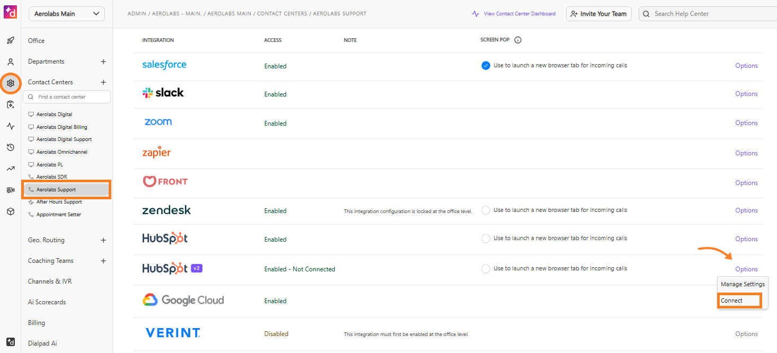The height and width of the screenshot is (353, 777).
Task: Click the Zoom integration logo
Action: [x=158, y=122]
